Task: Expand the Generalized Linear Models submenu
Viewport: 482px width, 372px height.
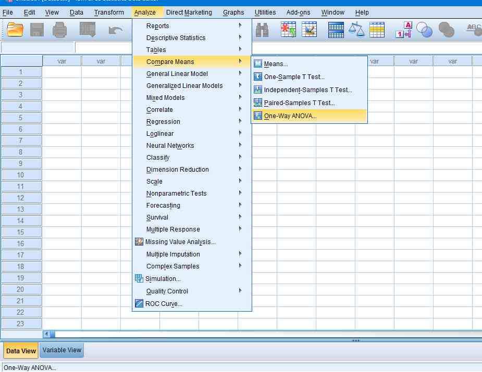Action: (x=240, y=85)
